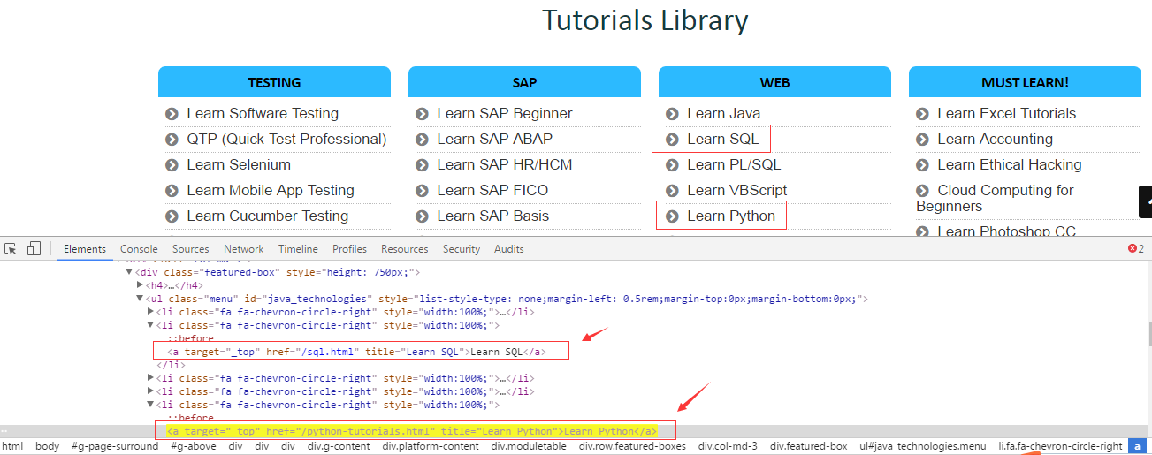This screenshot has height=455, width=1152.
Task: Click chevron icon beside Learn Java
Action: pos(673,114)
